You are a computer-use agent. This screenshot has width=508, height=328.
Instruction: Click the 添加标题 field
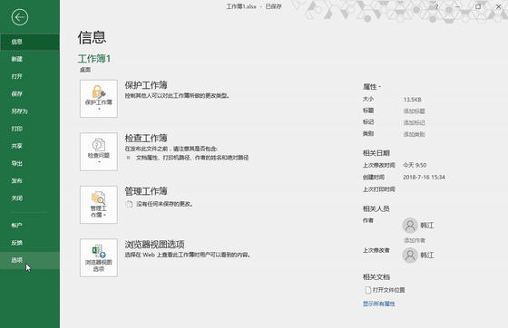point(414,111)
